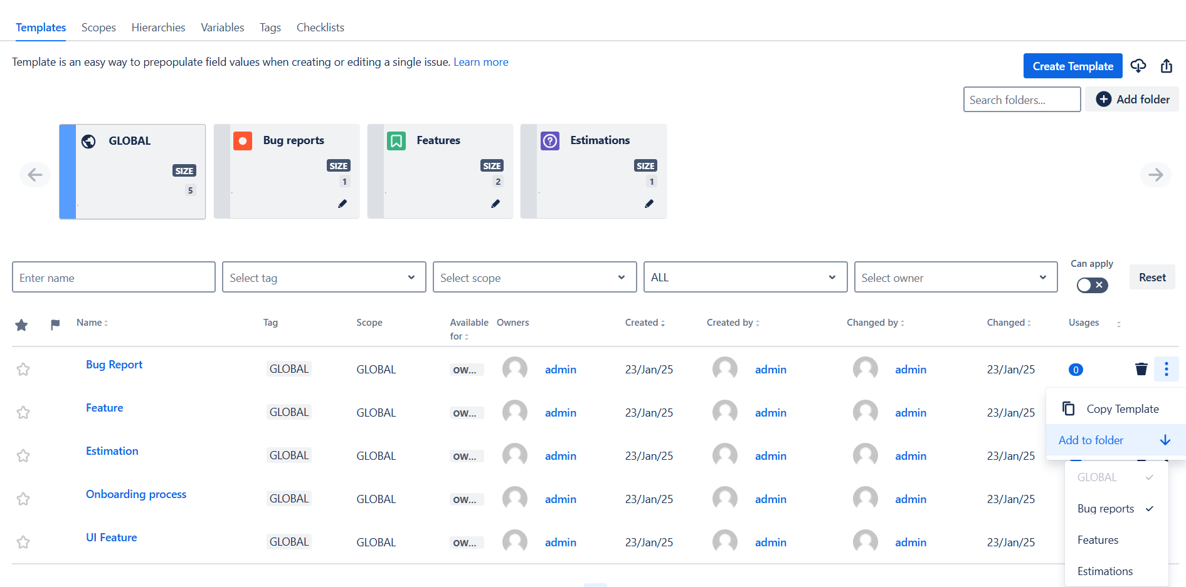Open the Learn more link
Screen dimensions: 1186x587
coord(480,62)
